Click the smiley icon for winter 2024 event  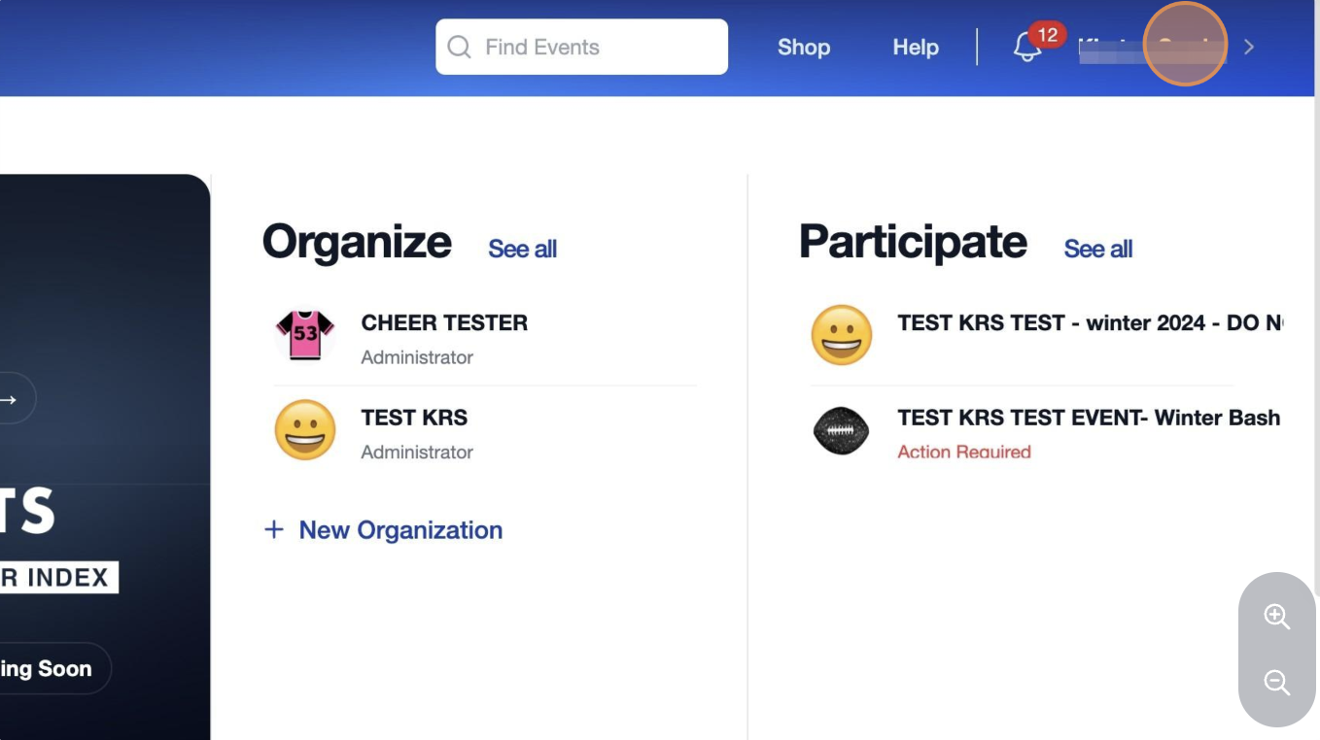(842, 335)
